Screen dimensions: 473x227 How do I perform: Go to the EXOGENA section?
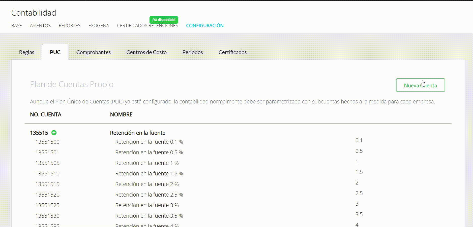pyautogui.click(x=99, y=25)
